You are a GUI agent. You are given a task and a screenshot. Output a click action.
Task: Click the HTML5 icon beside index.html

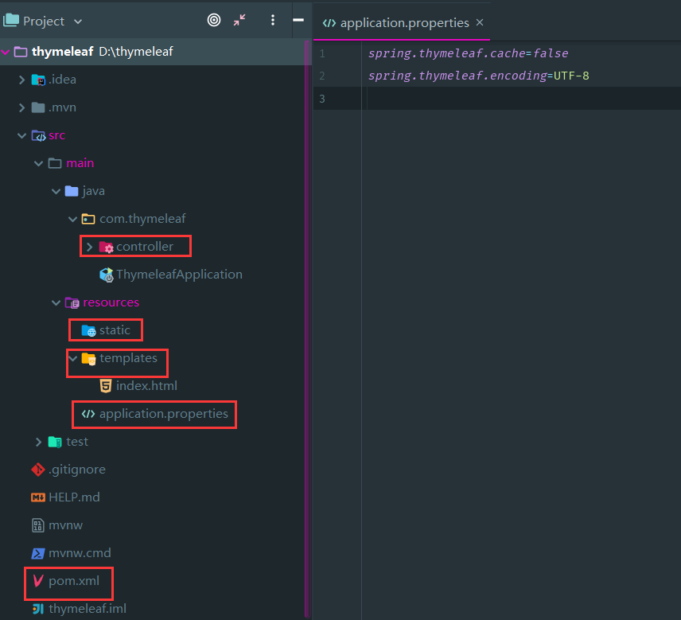(106, 386)
